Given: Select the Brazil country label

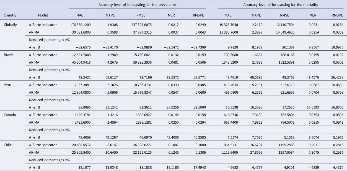Looking at the screenshot, I should [9, 55].
